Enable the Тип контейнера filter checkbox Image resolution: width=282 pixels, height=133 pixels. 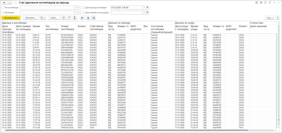tap(3, 8)
